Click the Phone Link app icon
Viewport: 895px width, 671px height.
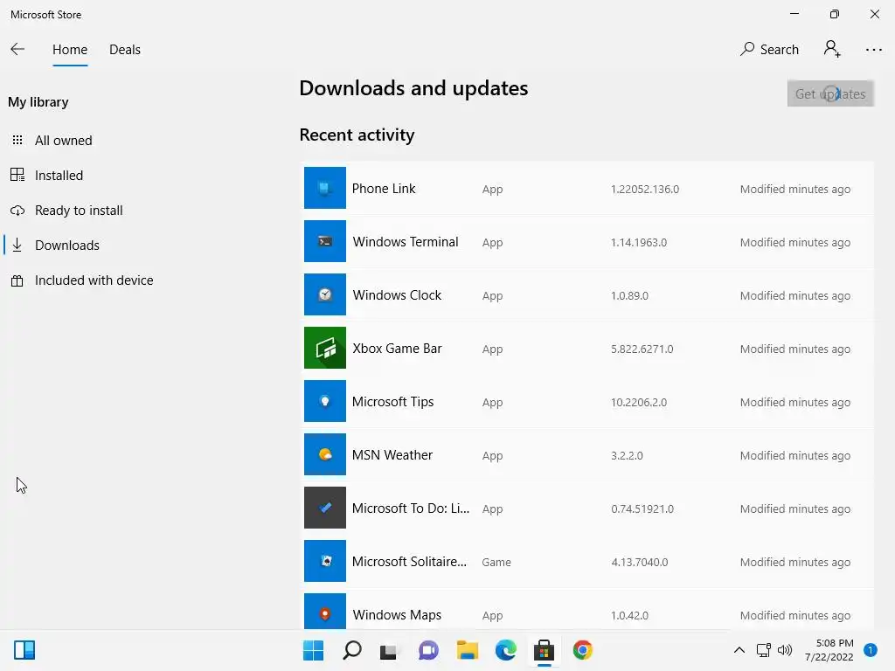tap(325, 188)
